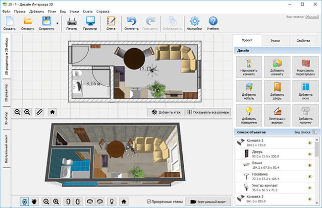Image resolution: width=322 pixels, height=208 pixels.
Task: Change list view via Вид списка icon
Action: 315,132
